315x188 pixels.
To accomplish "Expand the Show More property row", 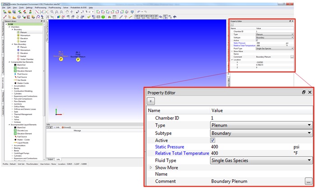I will click(151, 167).
